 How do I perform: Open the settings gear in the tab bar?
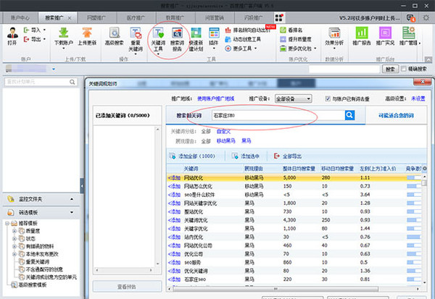tap(426, 17)
